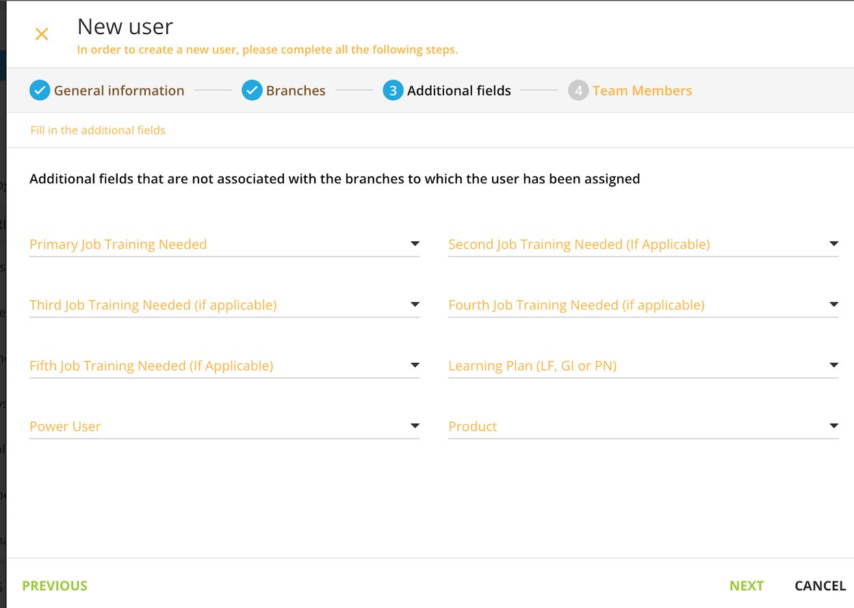This screenshot has height=608, width=854.
Task: Click NEXT to continue to Team Members
Action: coord(747,585)
